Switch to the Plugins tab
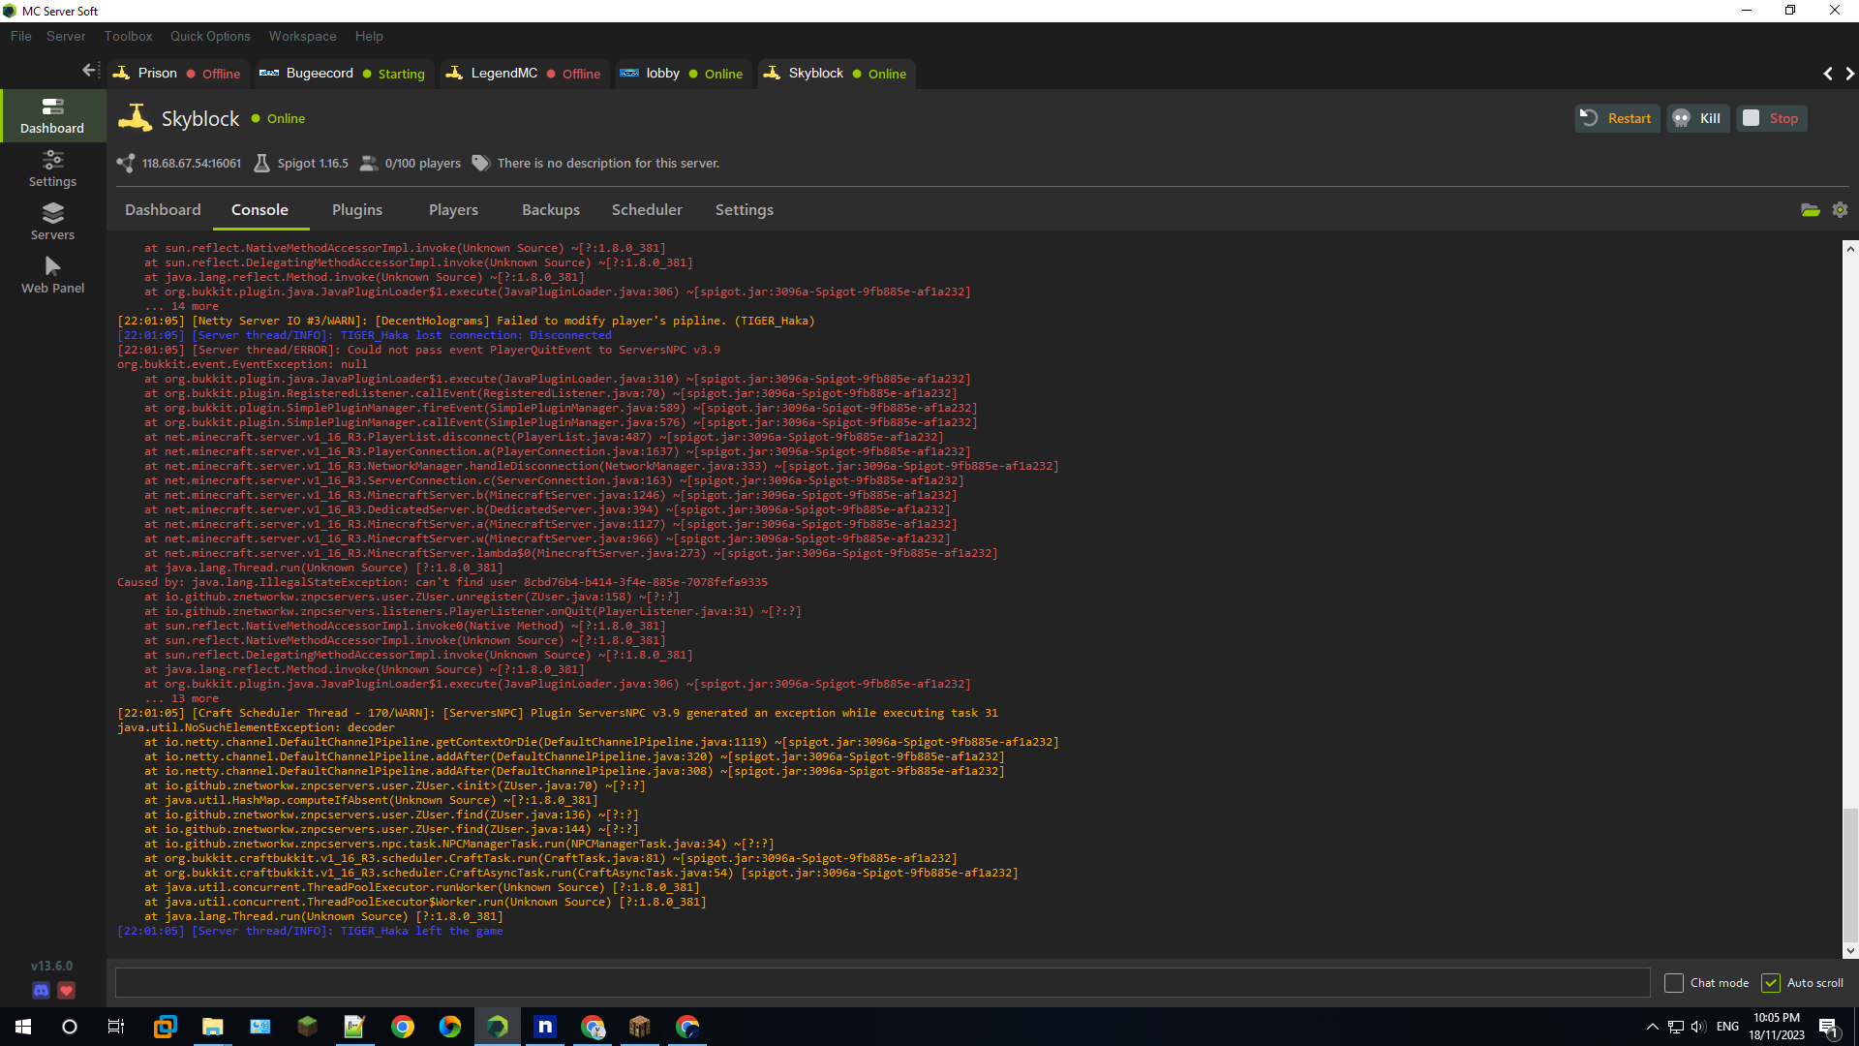 (356, 210)
